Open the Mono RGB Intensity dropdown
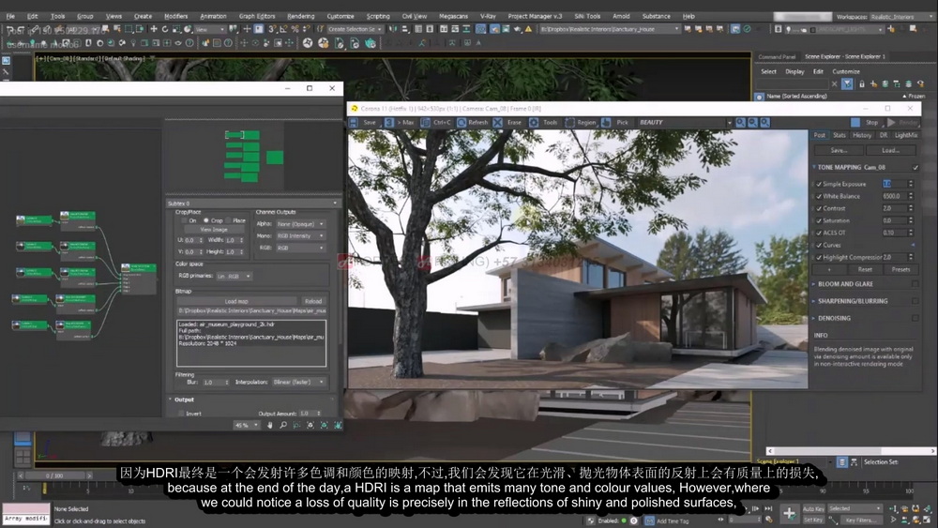Viewport: 938px width, 528px height. point(300,236)
